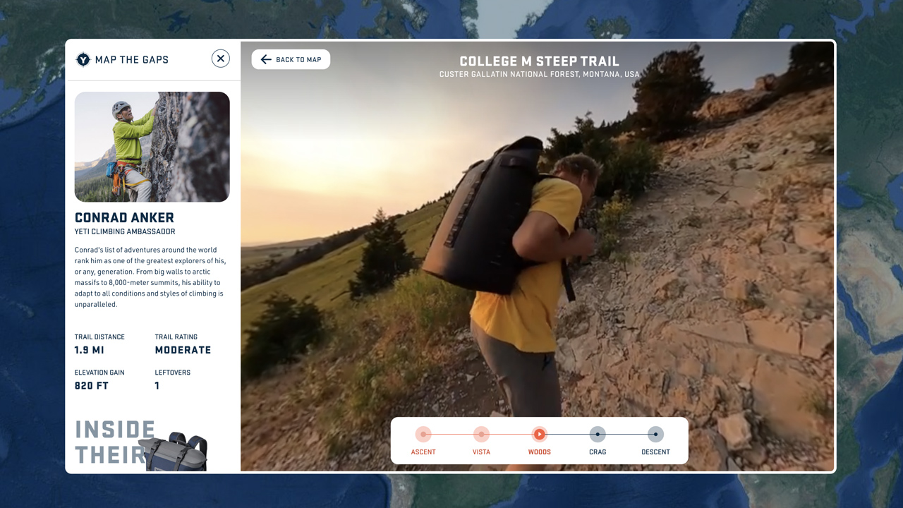Select the Descent timeline dot

(655, 434)
